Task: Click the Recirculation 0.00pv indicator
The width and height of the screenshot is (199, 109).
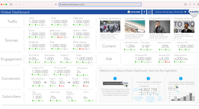Action: 34,59
